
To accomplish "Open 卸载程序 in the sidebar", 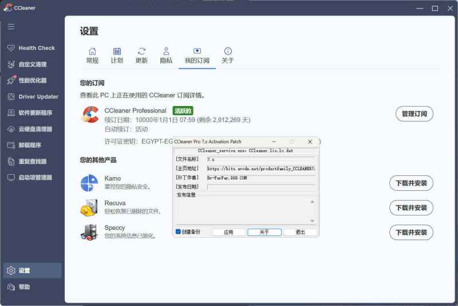I will [x=31, y=145].
